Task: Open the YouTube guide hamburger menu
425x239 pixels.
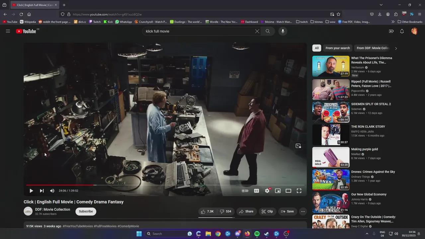Action: 8,31
